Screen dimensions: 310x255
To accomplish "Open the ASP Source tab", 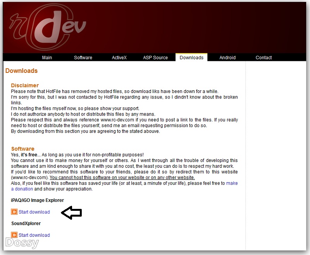I will [155, 57].
